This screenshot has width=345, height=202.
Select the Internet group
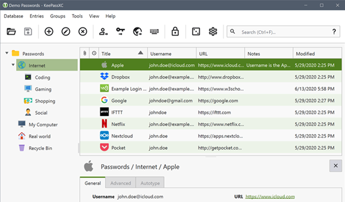(47, 65)
